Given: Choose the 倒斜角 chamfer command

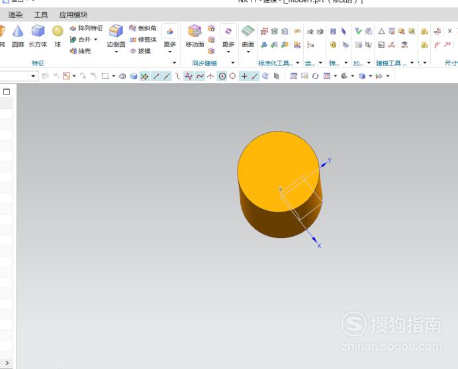Looking at the screenshot, I should (143, 28).
